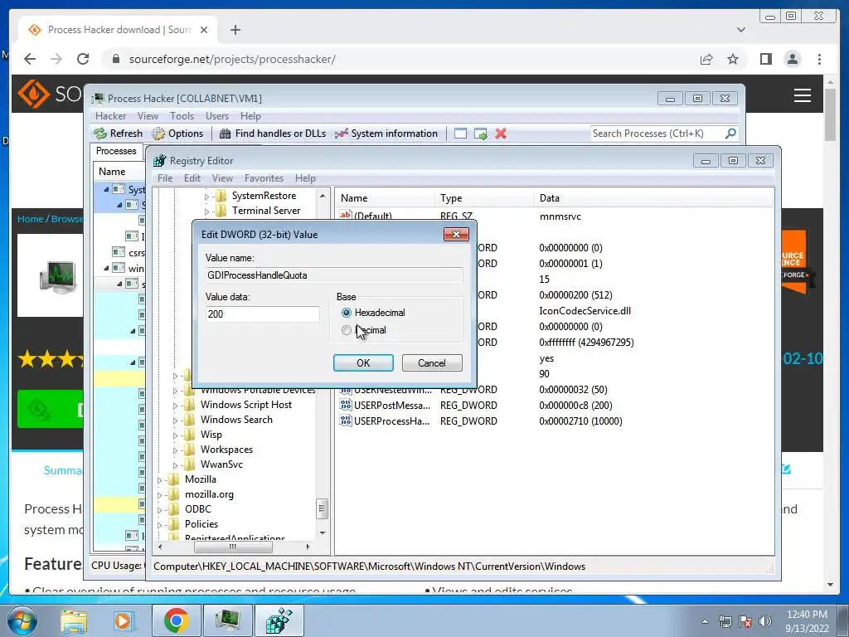Screen dimensions: 849x637
Task: Switch to Chrome on the taskbar
Action: point(177,620)
